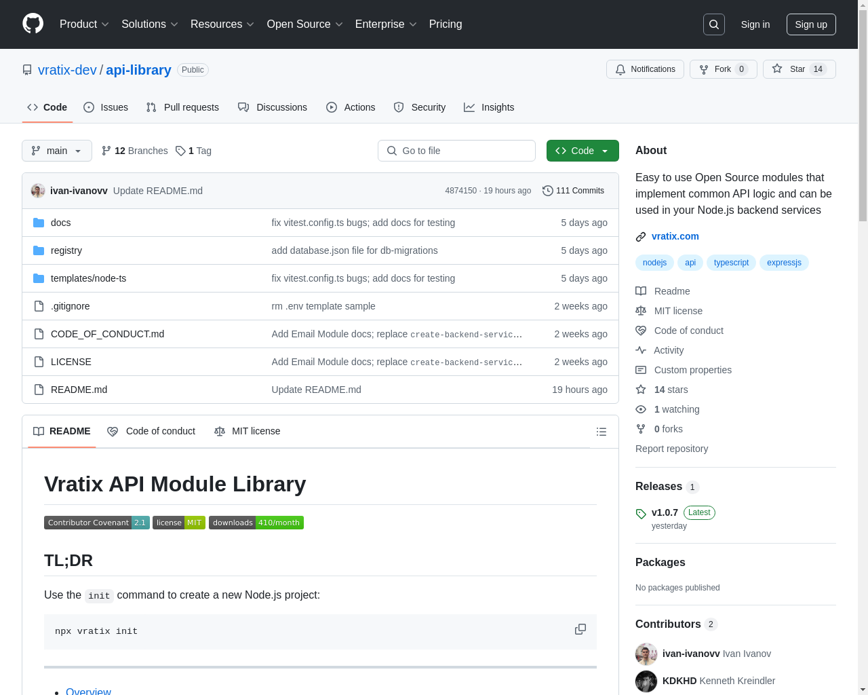The height and width of the screenshot is (695, 868).
Task: Click the Sign up button
Action: 811,24
